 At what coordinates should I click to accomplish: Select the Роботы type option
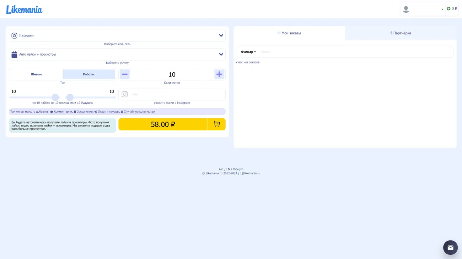pyautogui.click(x=88, y=74)
